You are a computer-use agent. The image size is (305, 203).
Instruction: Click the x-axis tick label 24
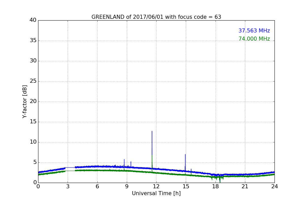(x=274, y=187)
